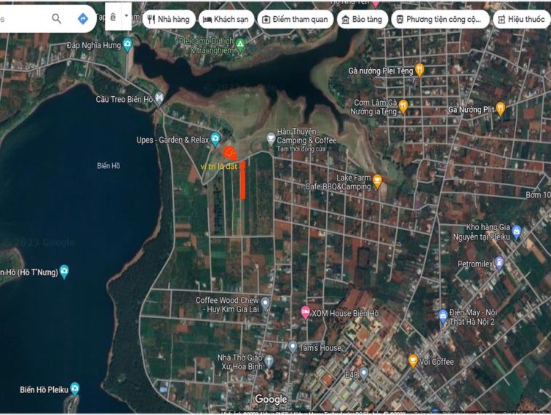Open Pleicamp campground marker icon

[240, 44]
